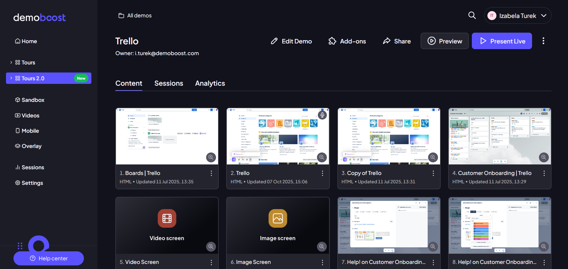Click owner email i.turek@demoboost.com
568x269 pixels.
point(167,53)
